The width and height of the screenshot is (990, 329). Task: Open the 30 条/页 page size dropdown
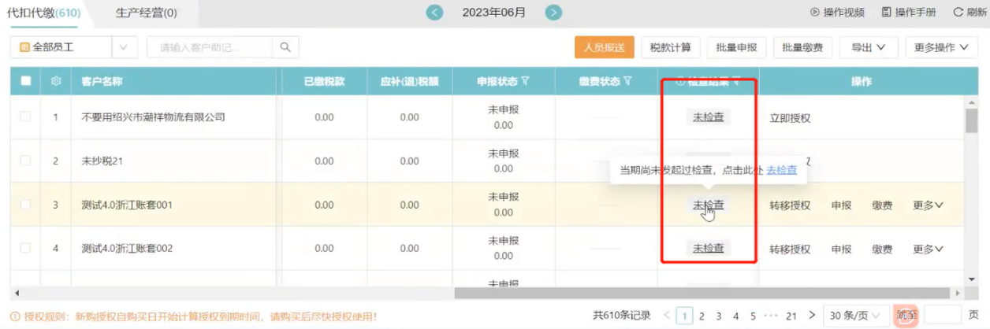pyautogui.click(x=853, y=316)
